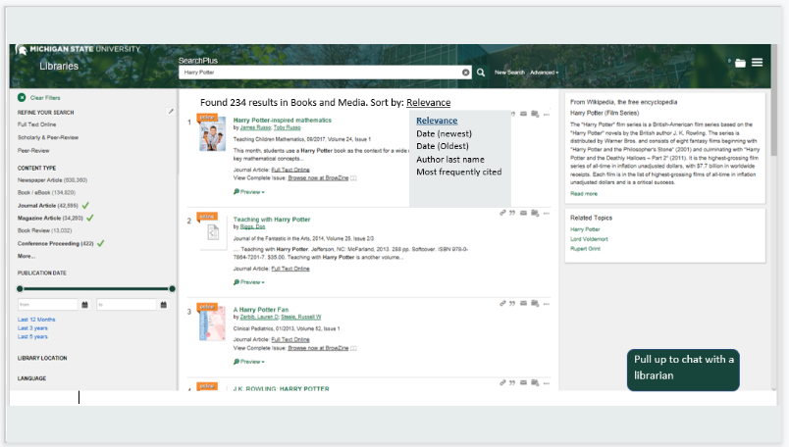
Task: Click the New Search link
Action: point(509,73)
